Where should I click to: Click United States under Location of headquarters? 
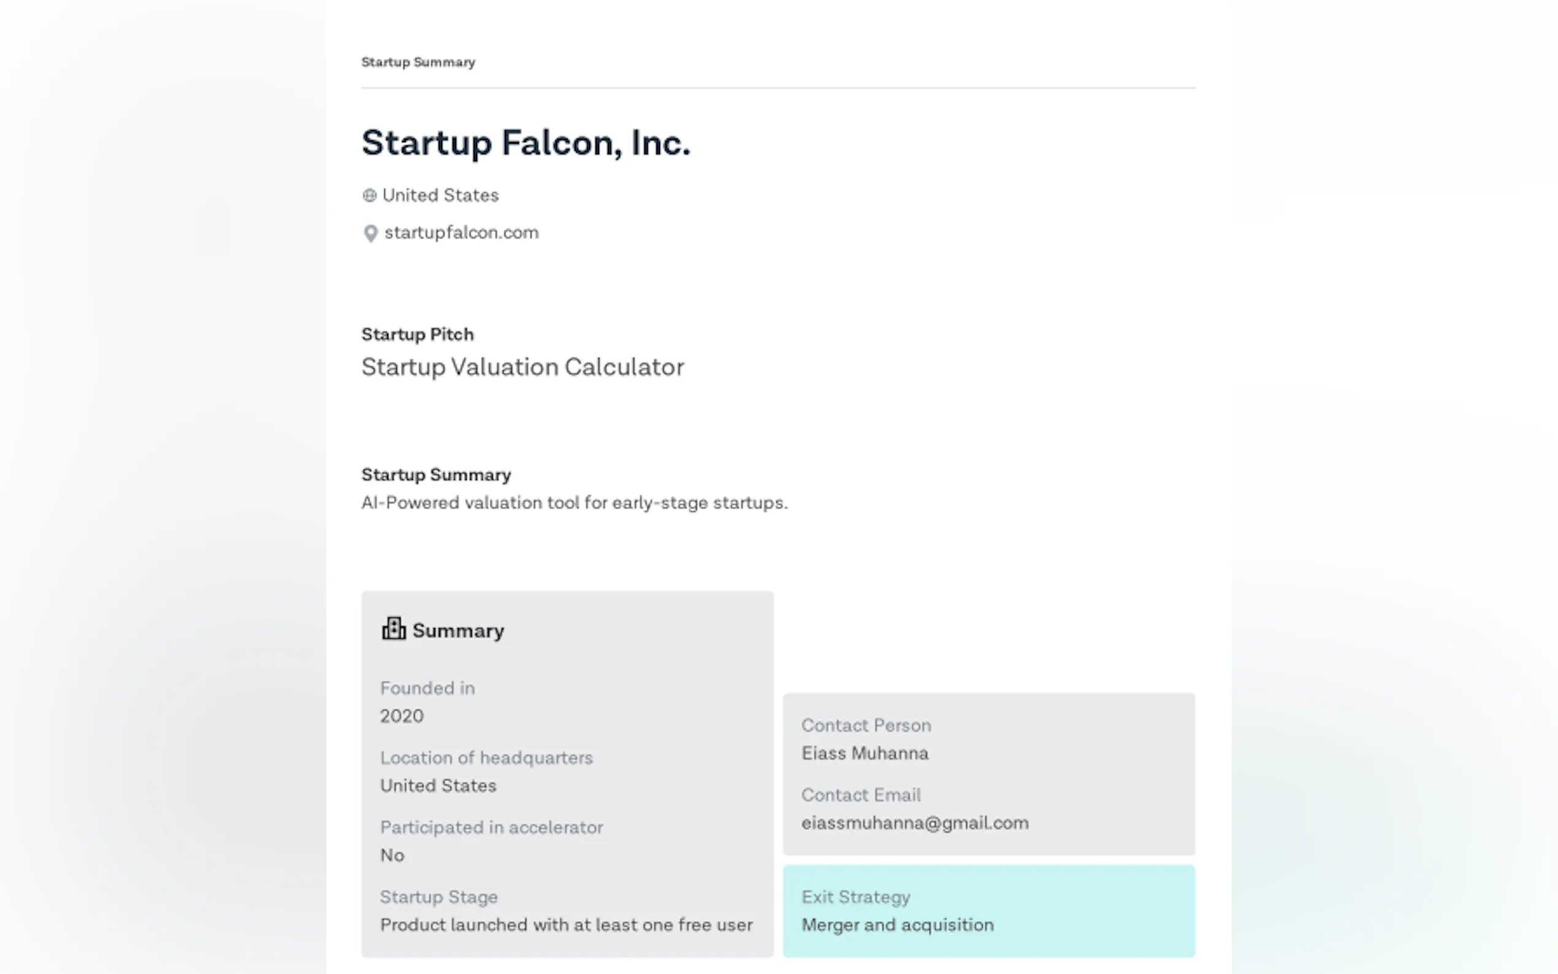(x=438, y=786)
